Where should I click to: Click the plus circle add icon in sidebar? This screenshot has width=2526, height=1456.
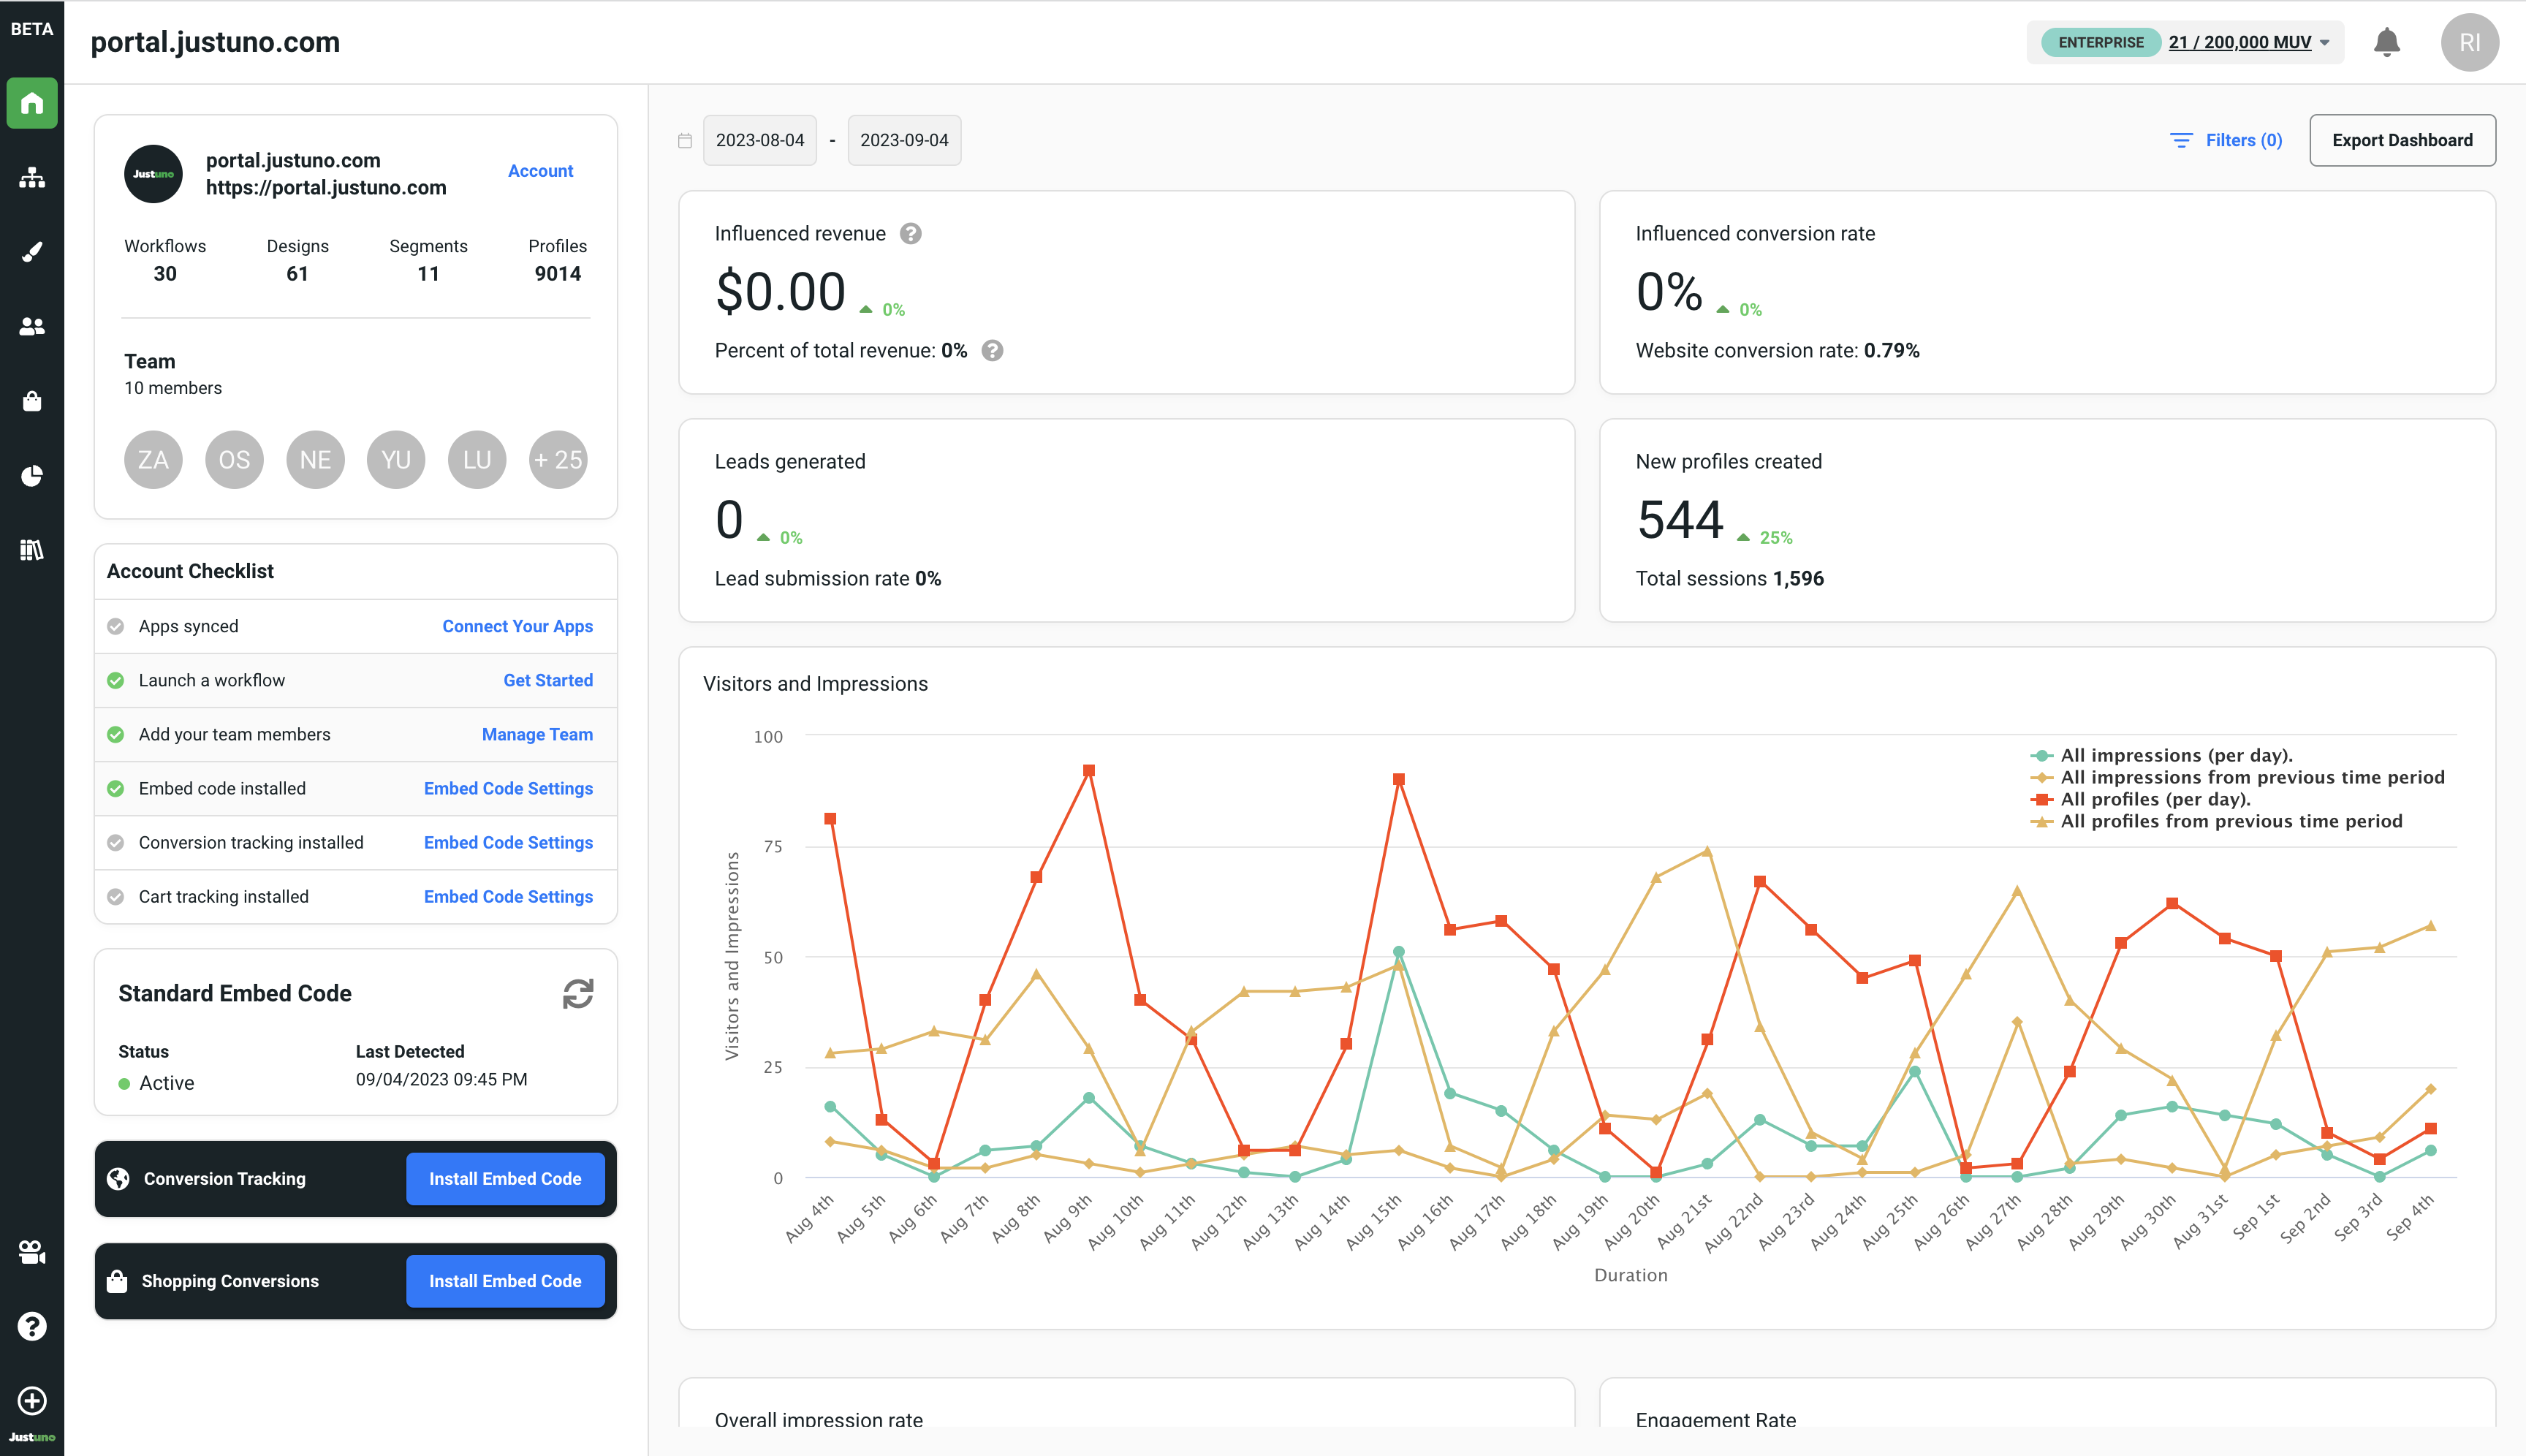click(x=32, y=1400)
